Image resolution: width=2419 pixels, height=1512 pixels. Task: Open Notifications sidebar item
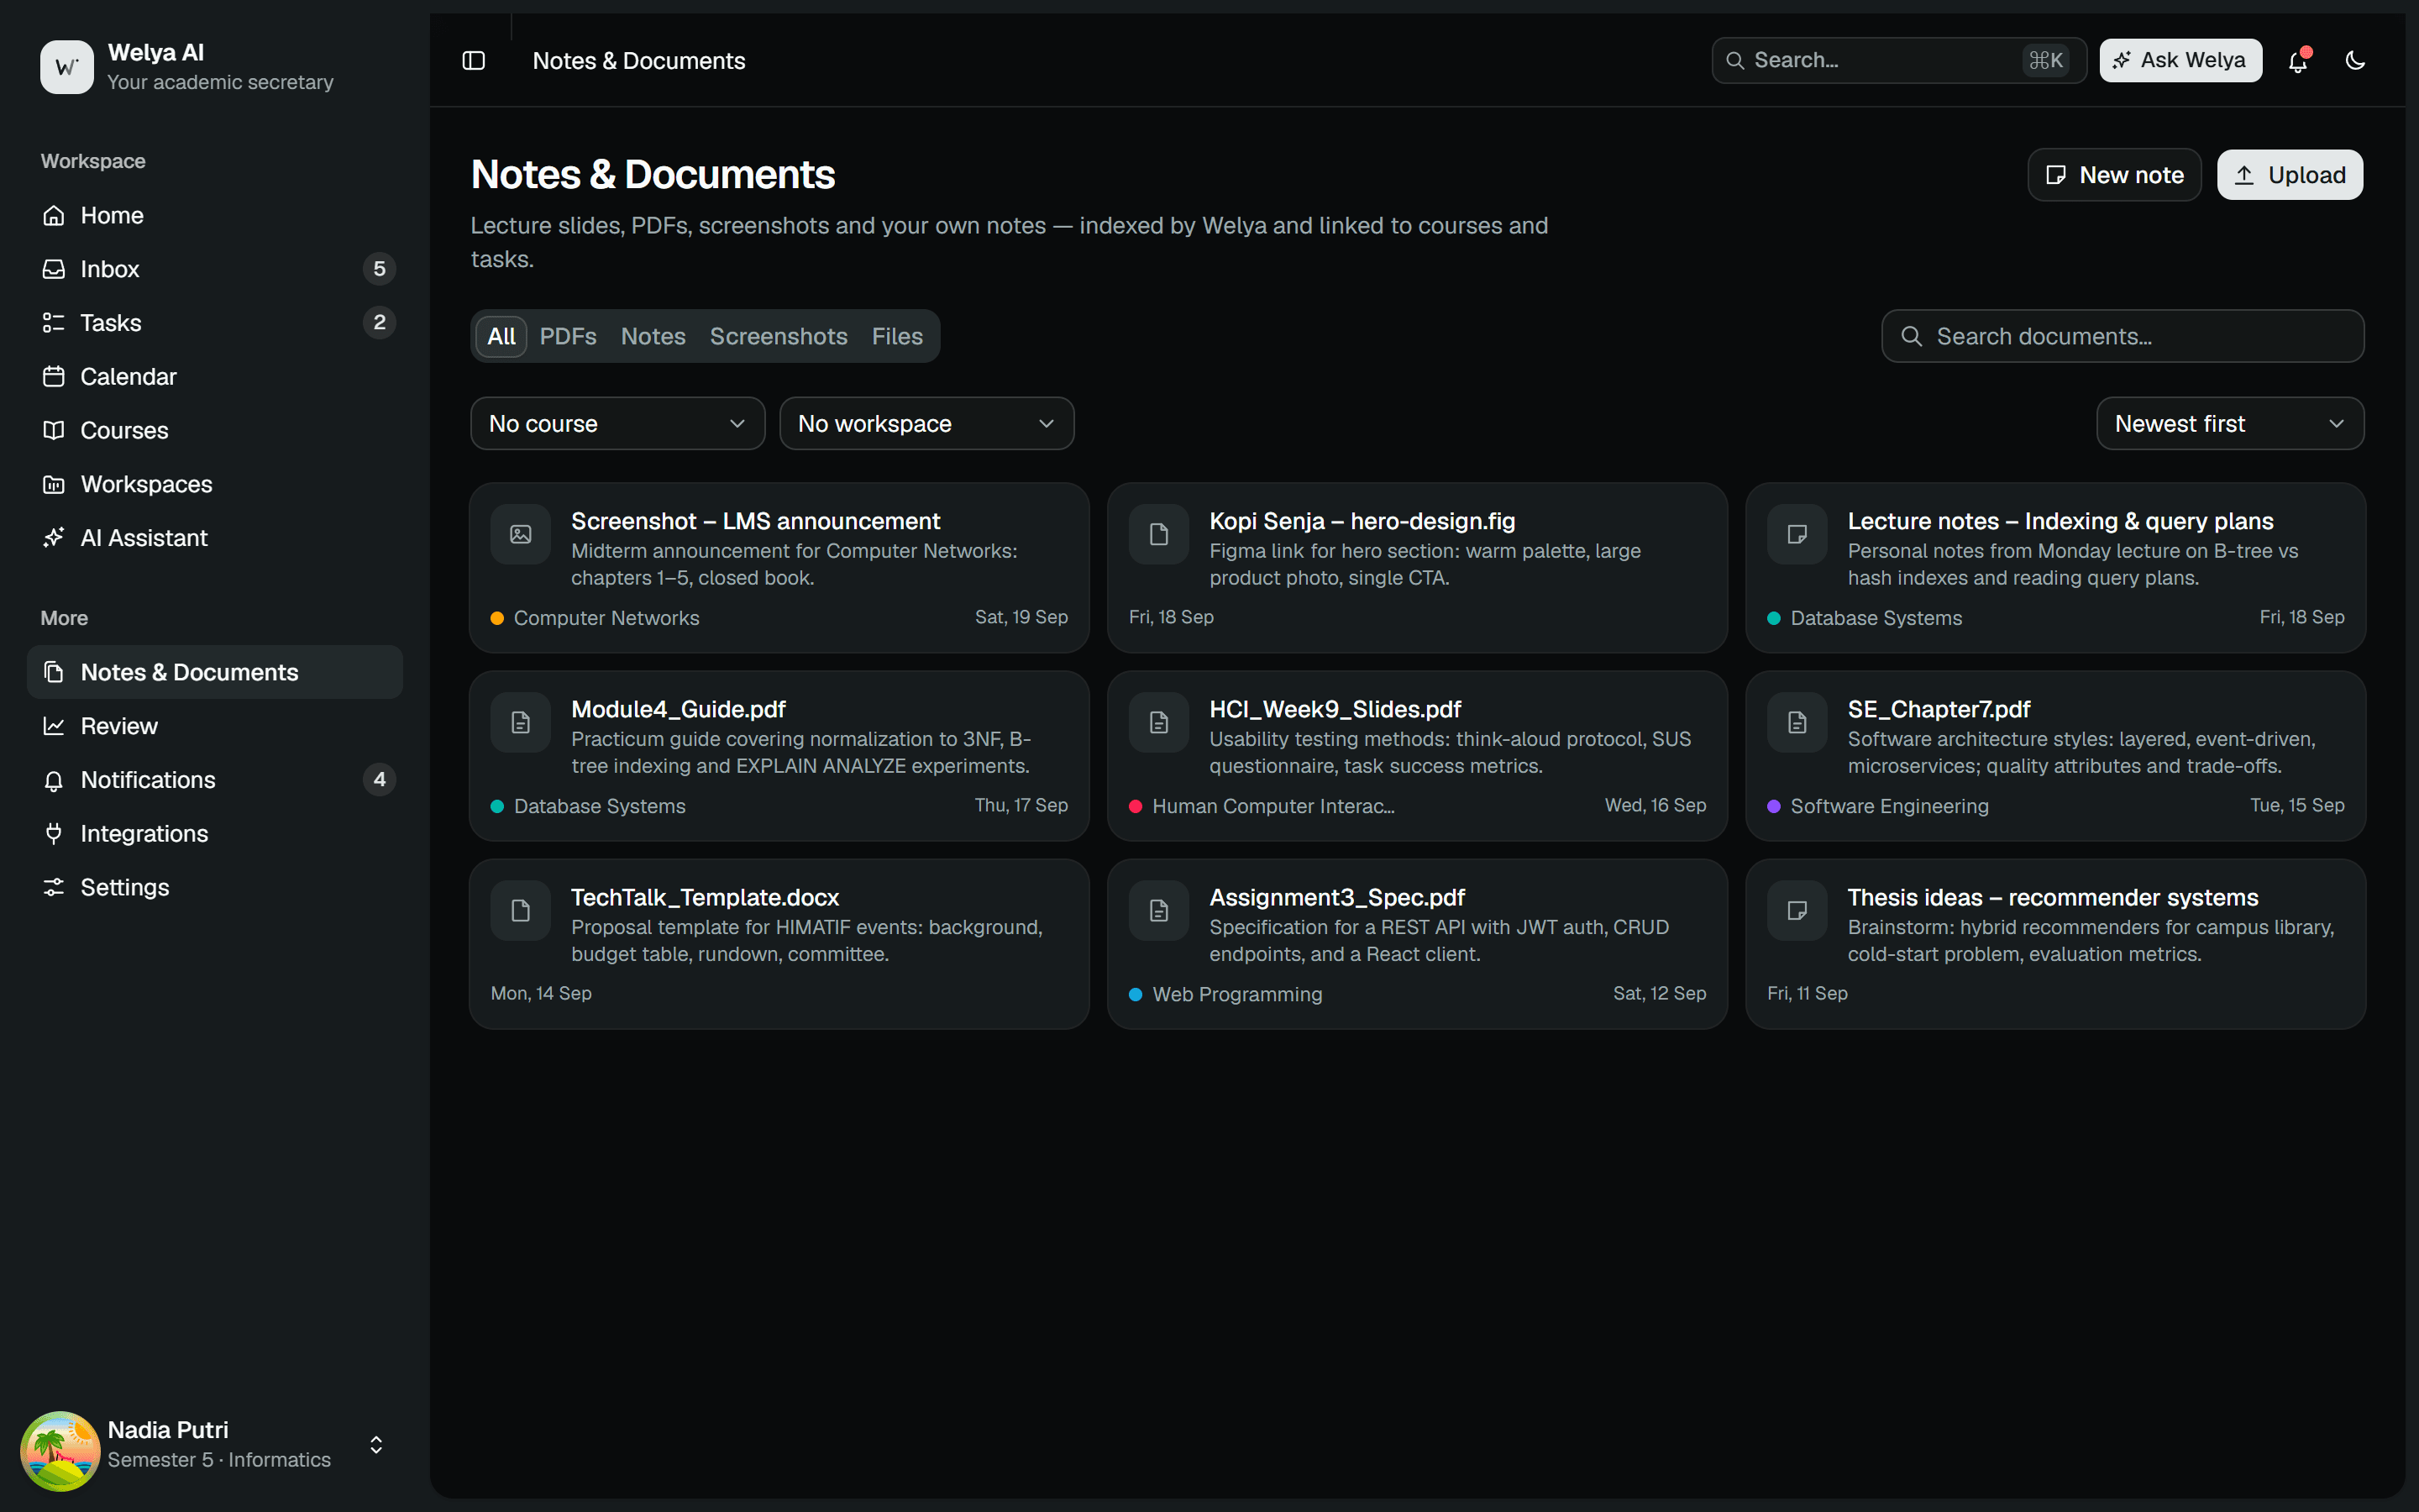pos(215,780)
